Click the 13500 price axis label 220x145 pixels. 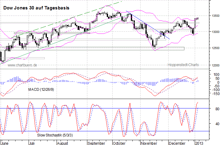215,16
